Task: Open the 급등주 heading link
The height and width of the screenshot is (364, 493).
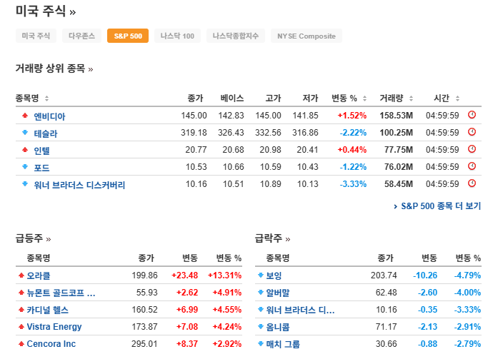Action: coord(34,238)
